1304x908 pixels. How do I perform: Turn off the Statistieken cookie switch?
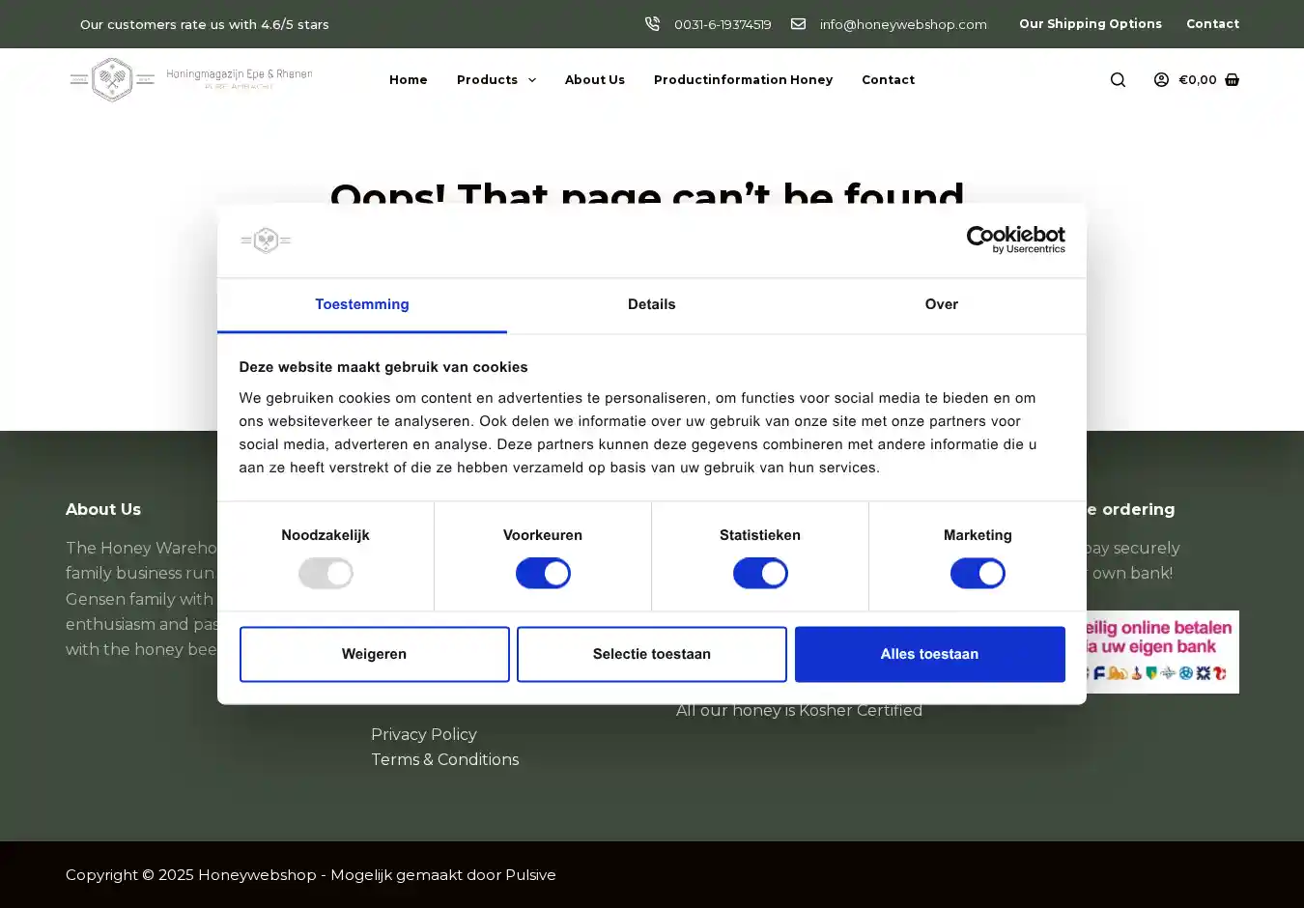760,574
